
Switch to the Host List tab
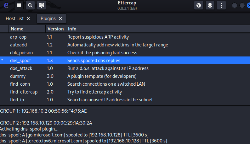coord(14,19)
